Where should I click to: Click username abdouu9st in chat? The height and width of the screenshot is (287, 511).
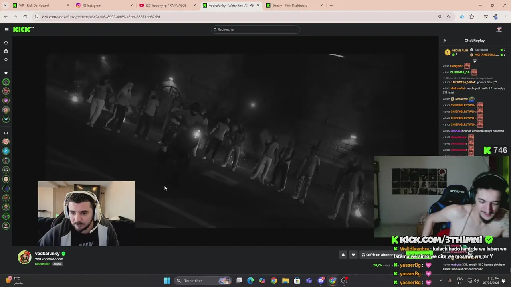(x=458, y=88)
